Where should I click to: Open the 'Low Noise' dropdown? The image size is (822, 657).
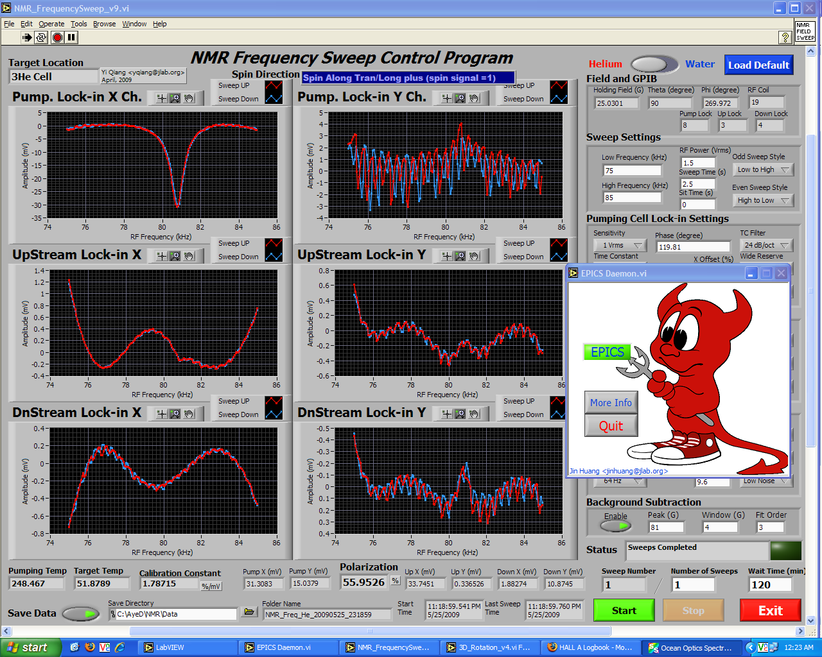point(767,481)
